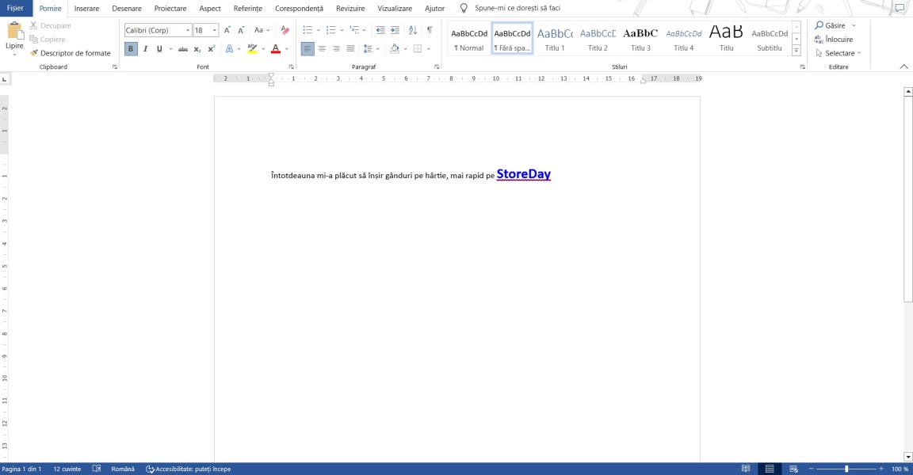913x475 pixels.
Task: Sort text with the A-Z icon
Action: point(413,30)
